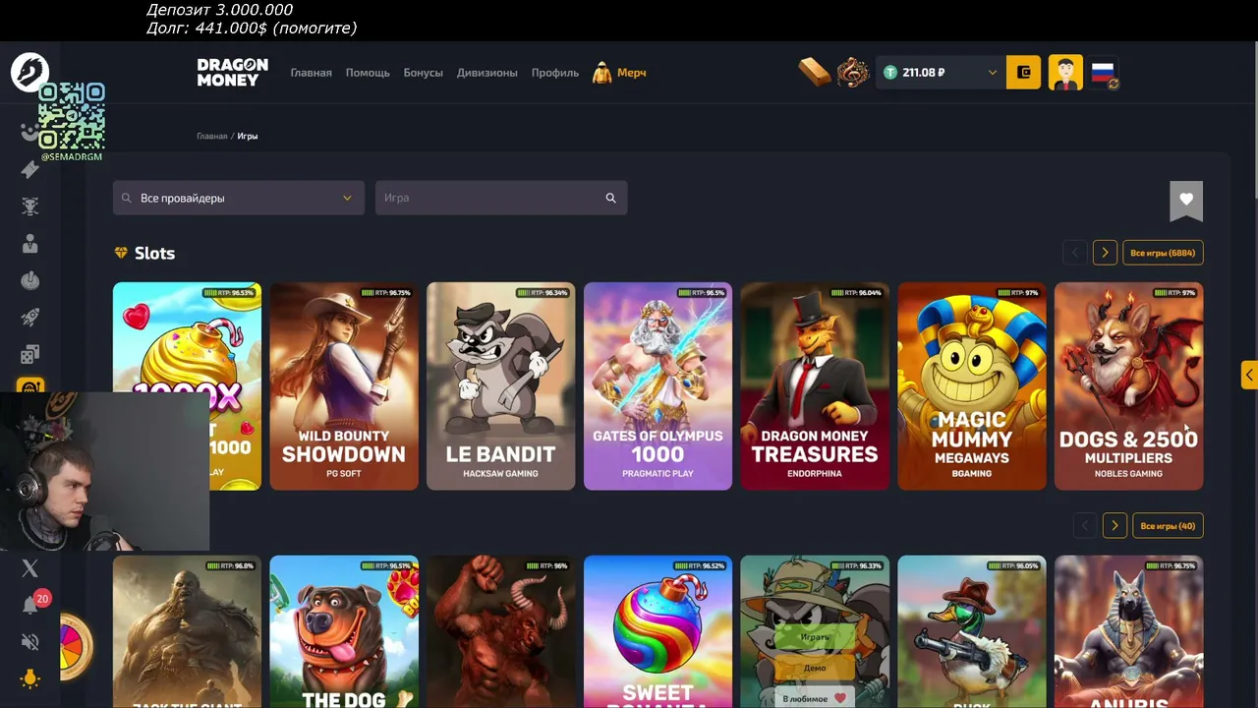The height and width of the screenshot is (708, 1258).
Task: Open Wild Bounty Showdown game card
Action: [x=344, y=385]
